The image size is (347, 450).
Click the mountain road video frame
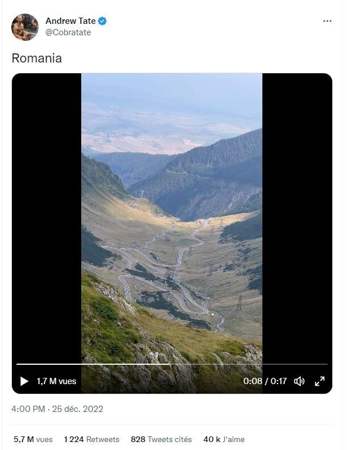coord(172,218)
